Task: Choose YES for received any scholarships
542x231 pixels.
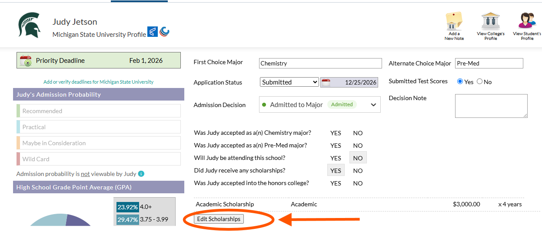Action: (336, 171)
